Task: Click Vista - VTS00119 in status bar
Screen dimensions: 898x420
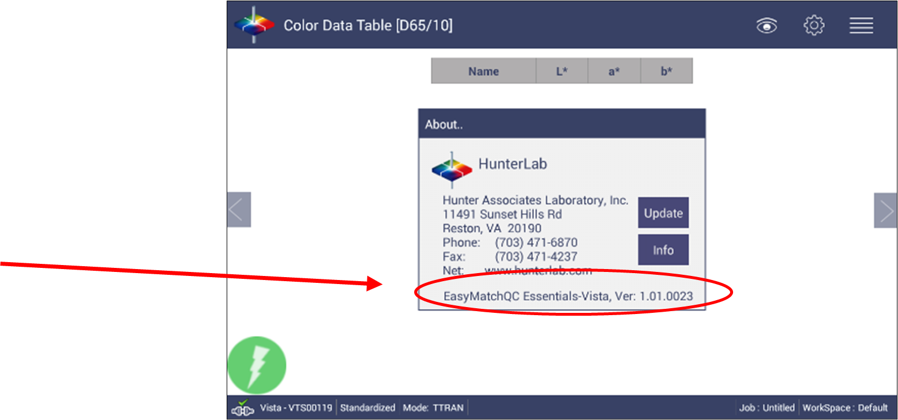Action: [296, 408]
